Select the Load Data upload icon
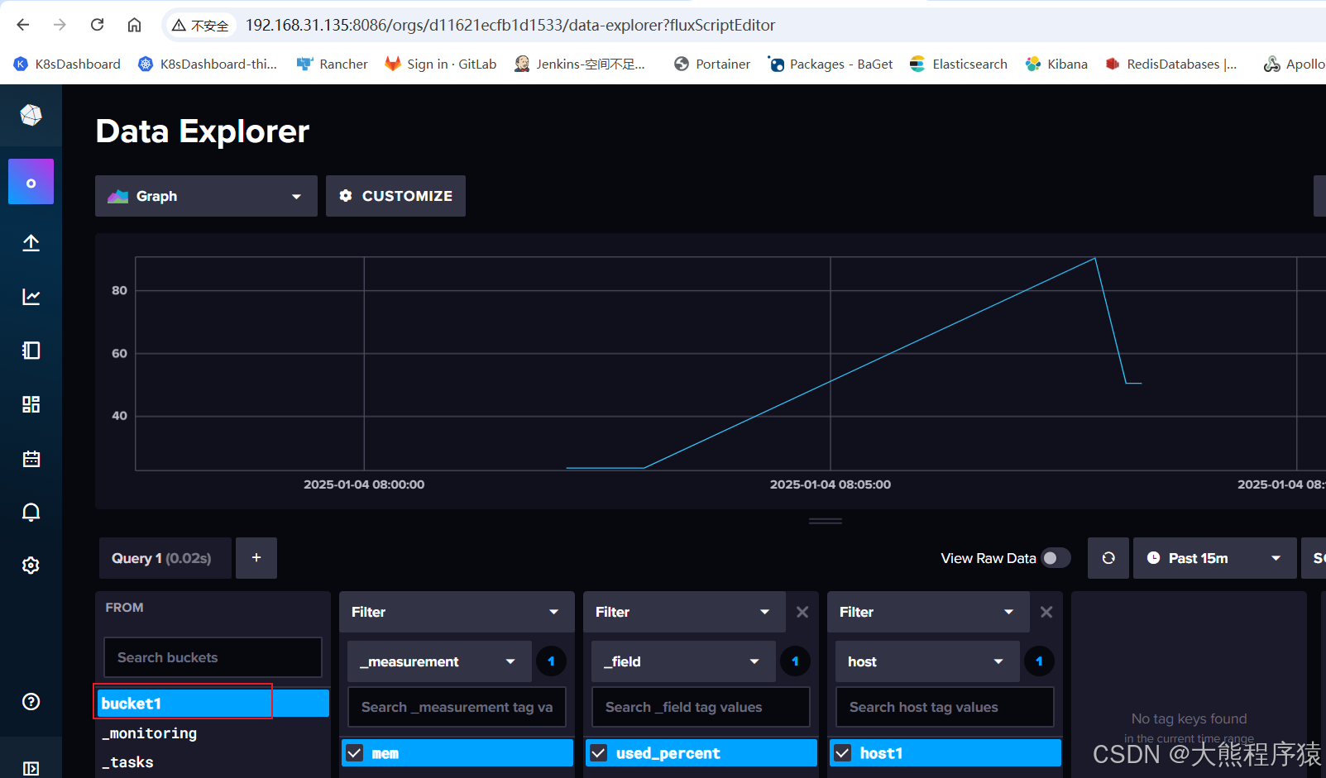Viewport: 1326px width, 778px height. [31, 242]
